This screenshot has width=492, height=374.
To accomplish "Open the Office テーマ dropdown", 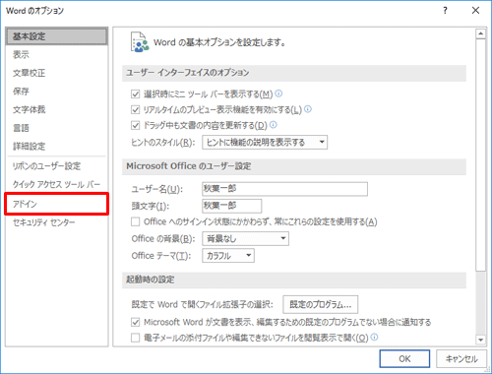I will click(228, 256).
